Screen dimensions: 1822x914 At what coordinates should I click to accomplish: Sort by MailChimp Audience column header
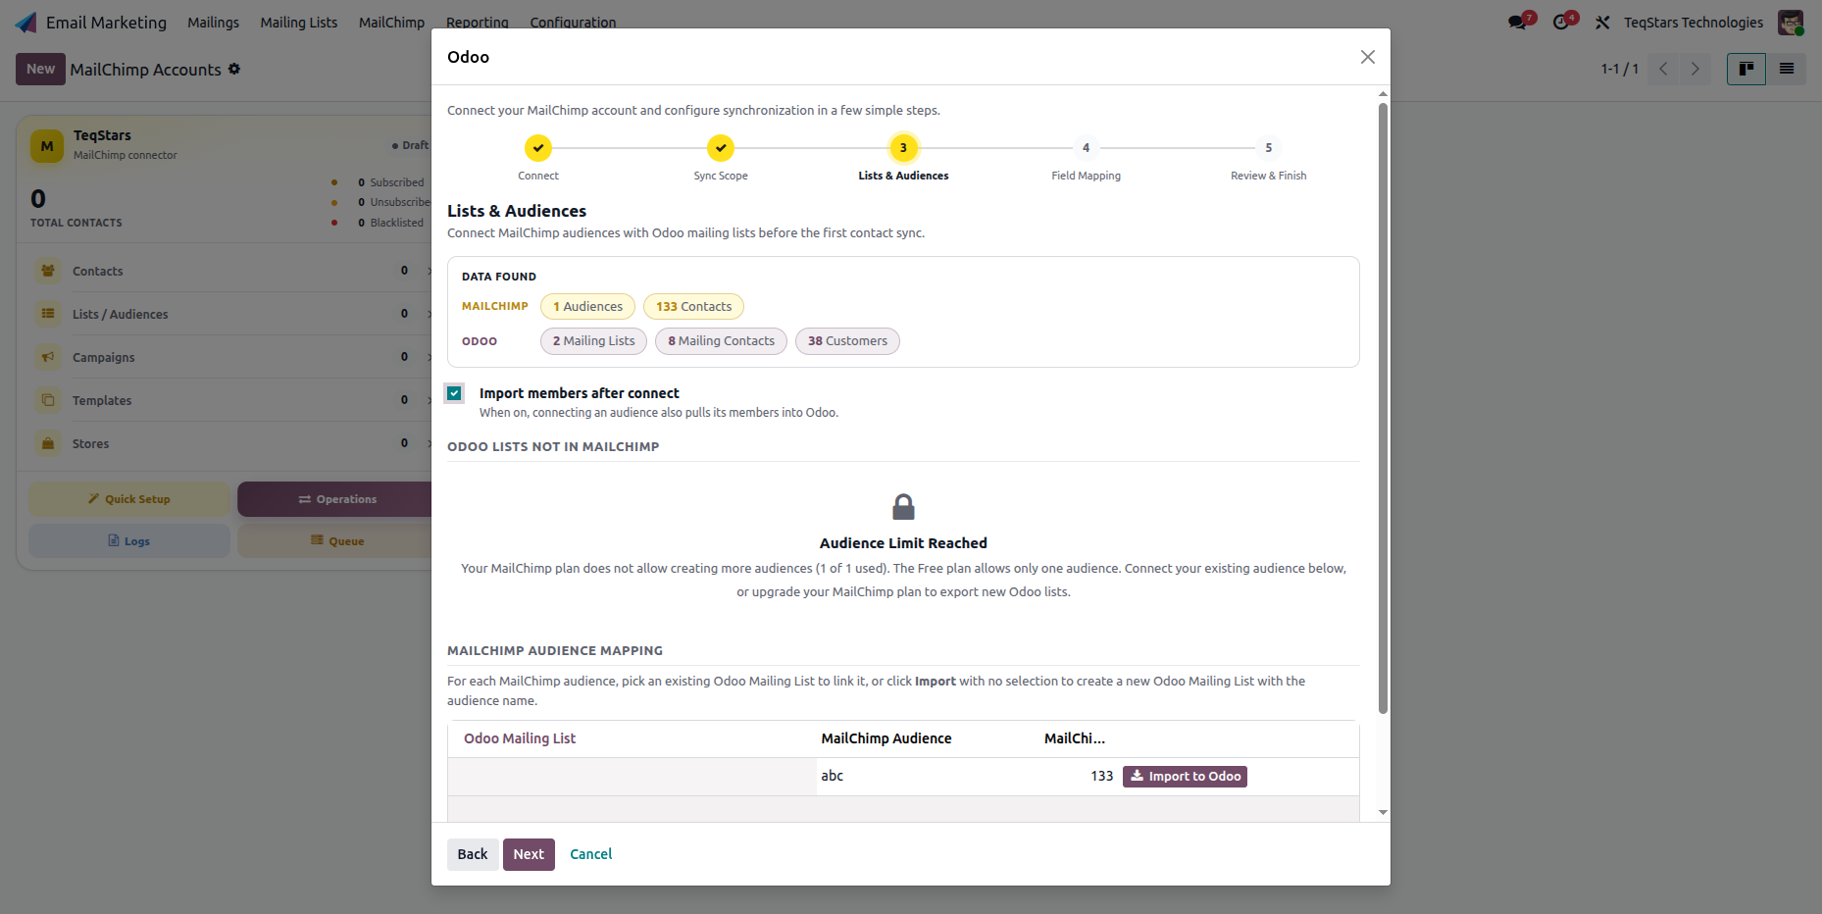[886, 738]
